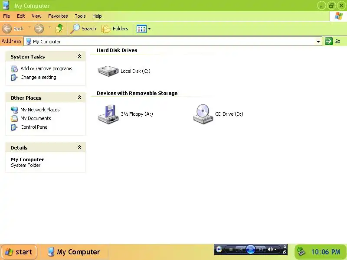Open the Edit menu

[21, 16]
